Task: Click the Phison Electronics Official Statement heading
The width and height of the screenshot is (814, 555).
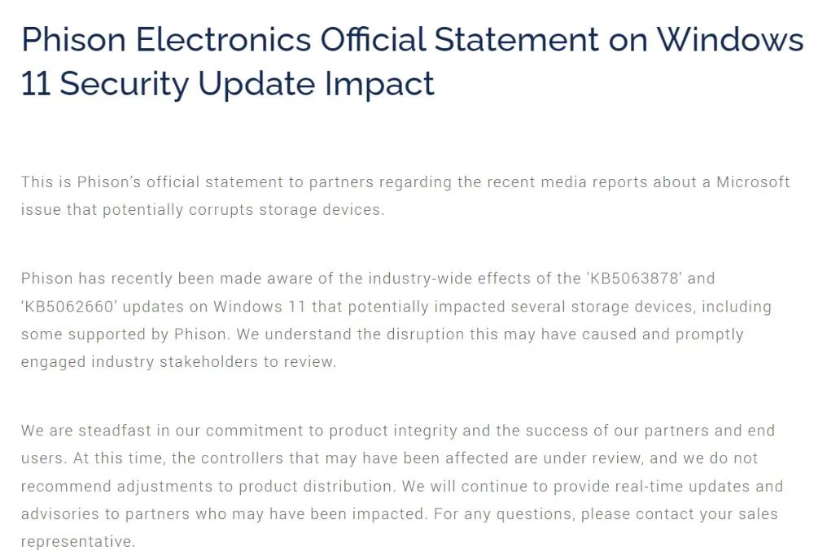Action: pyautogui.click(x=412, y=62)
